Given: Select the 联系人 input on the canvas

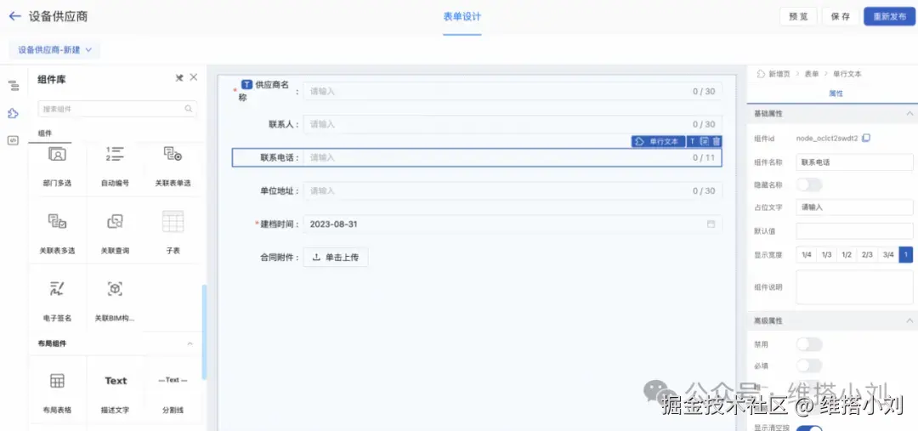Looking at the screenshot, I should pos(513,124).
